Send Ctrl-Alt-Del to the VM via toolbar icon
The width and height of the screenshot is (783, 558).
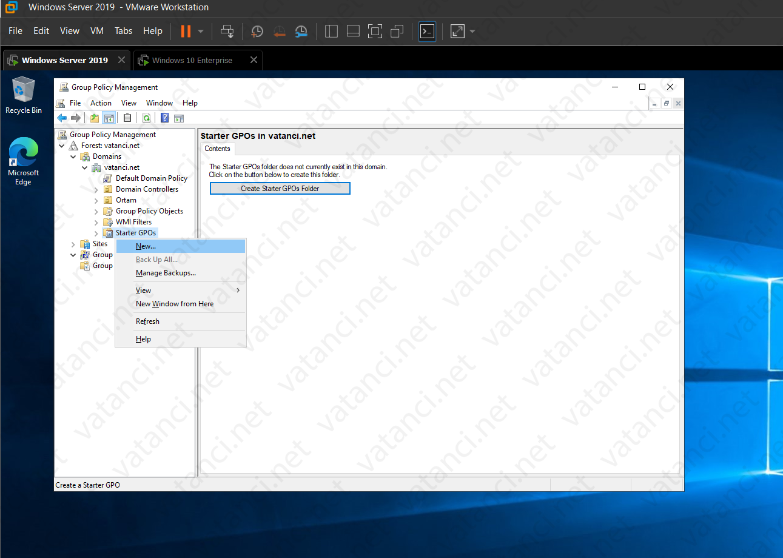[x=227, y=31]
